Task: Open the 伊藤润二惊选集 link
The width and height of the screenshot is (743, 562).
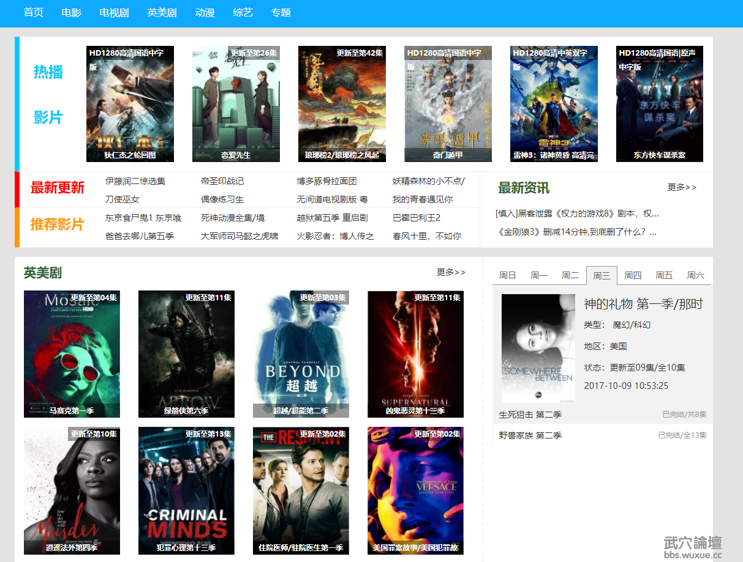Action: point(135,181)
